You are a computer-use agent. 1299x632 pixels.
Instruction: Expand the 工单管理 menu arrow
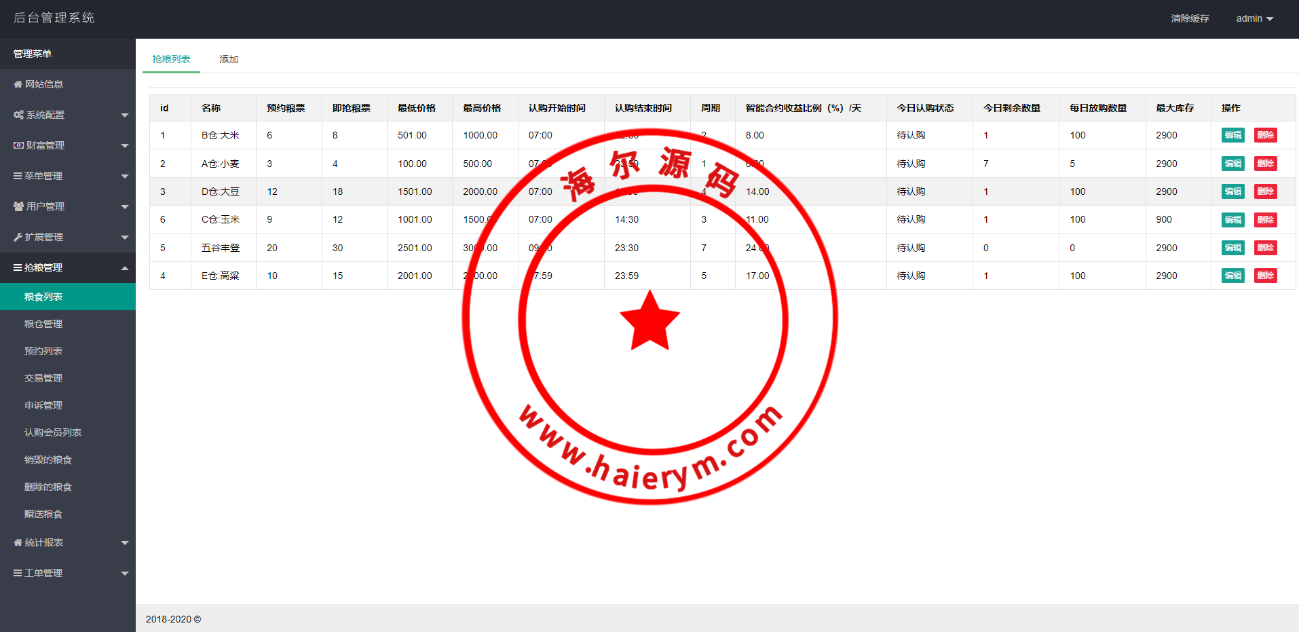point(125,574)
